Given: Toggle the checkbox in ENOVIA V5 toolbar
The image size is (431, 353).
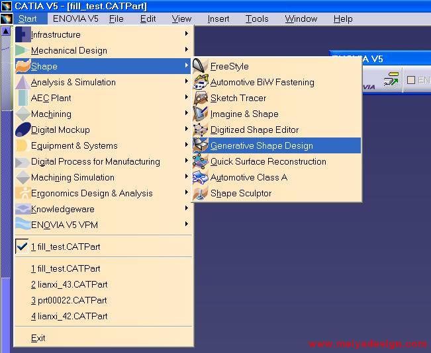Looking at the screenshot, I should tap(410, 80).
